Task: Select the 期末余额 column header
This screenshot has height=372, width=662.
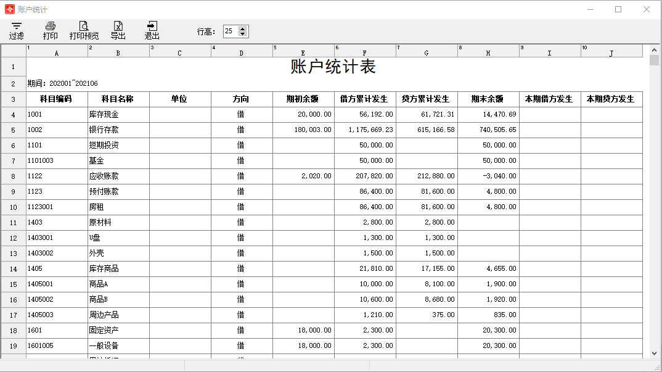Action: tap(488, 99)
